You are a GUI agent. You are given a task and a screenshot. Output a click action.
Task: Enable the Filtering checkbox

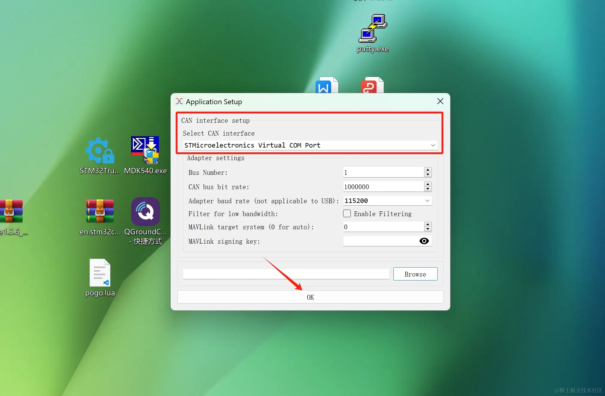(x=347, y=214)
